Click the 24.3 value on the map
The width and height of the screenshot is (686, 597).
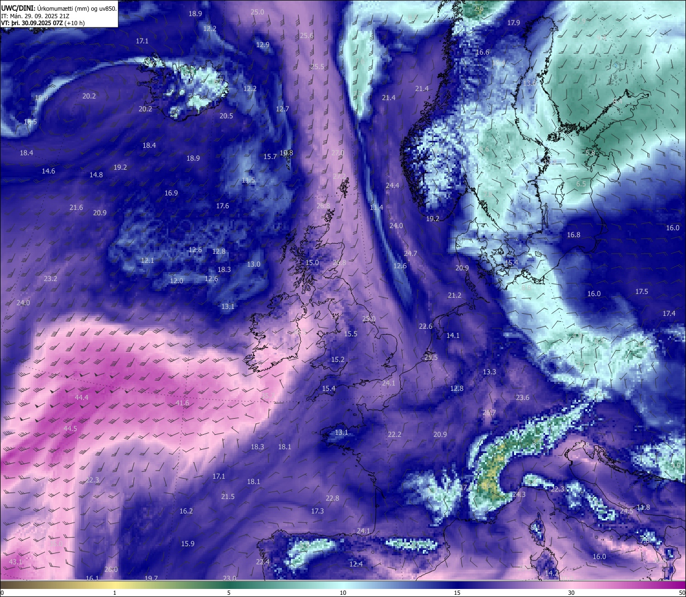tap(519, 494)
